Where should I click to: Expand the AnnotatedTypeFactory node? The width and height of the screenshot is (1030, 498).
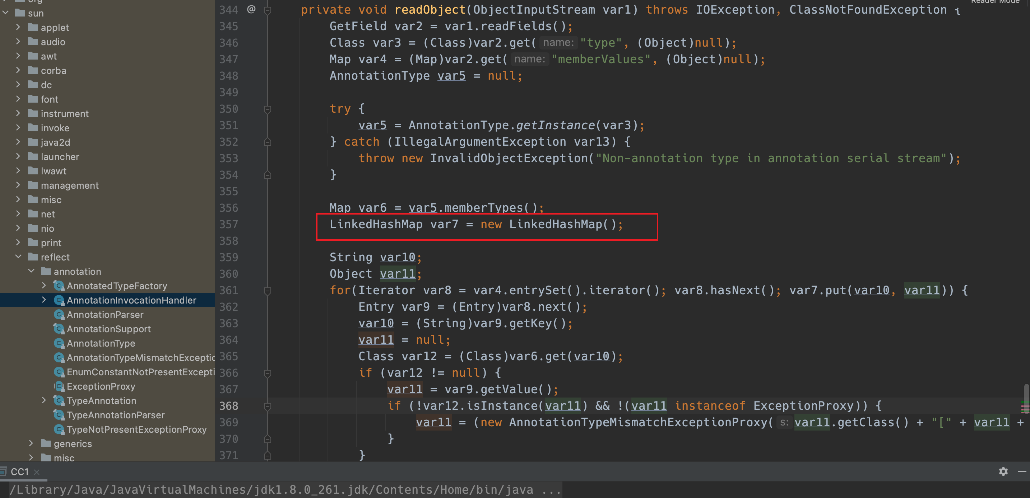(44, 286)
